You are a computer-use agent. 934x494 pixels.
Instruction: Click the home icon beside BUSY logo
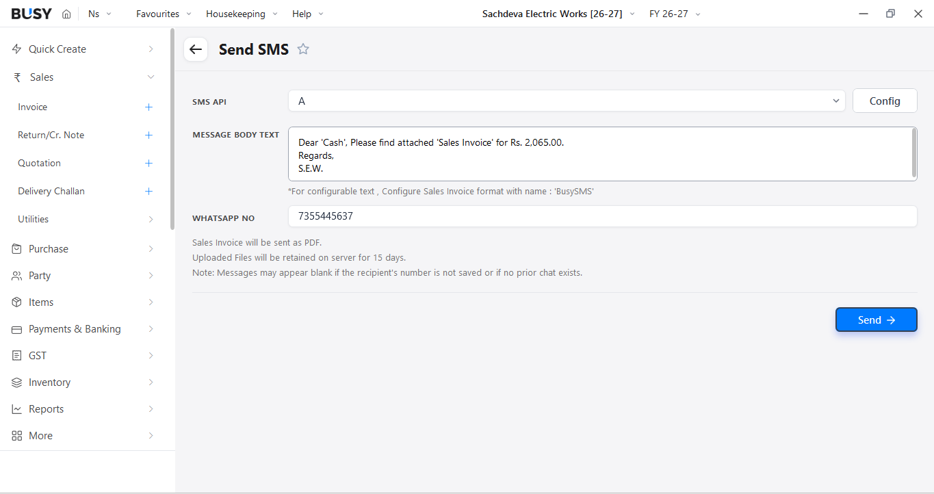(66, 14)
